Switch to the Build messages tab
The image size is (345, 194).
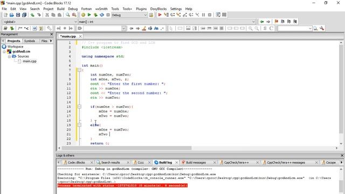click(x=196, y=163)
